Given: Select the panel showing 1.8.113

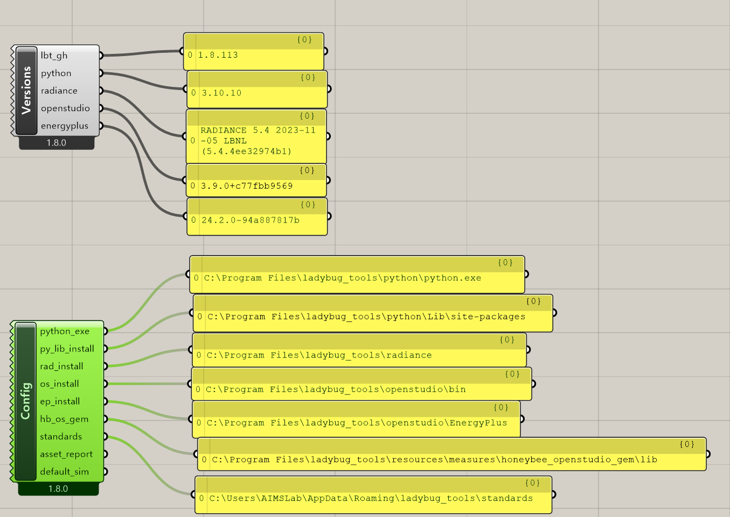Looking at the screenshot, I should click(254, 51).
